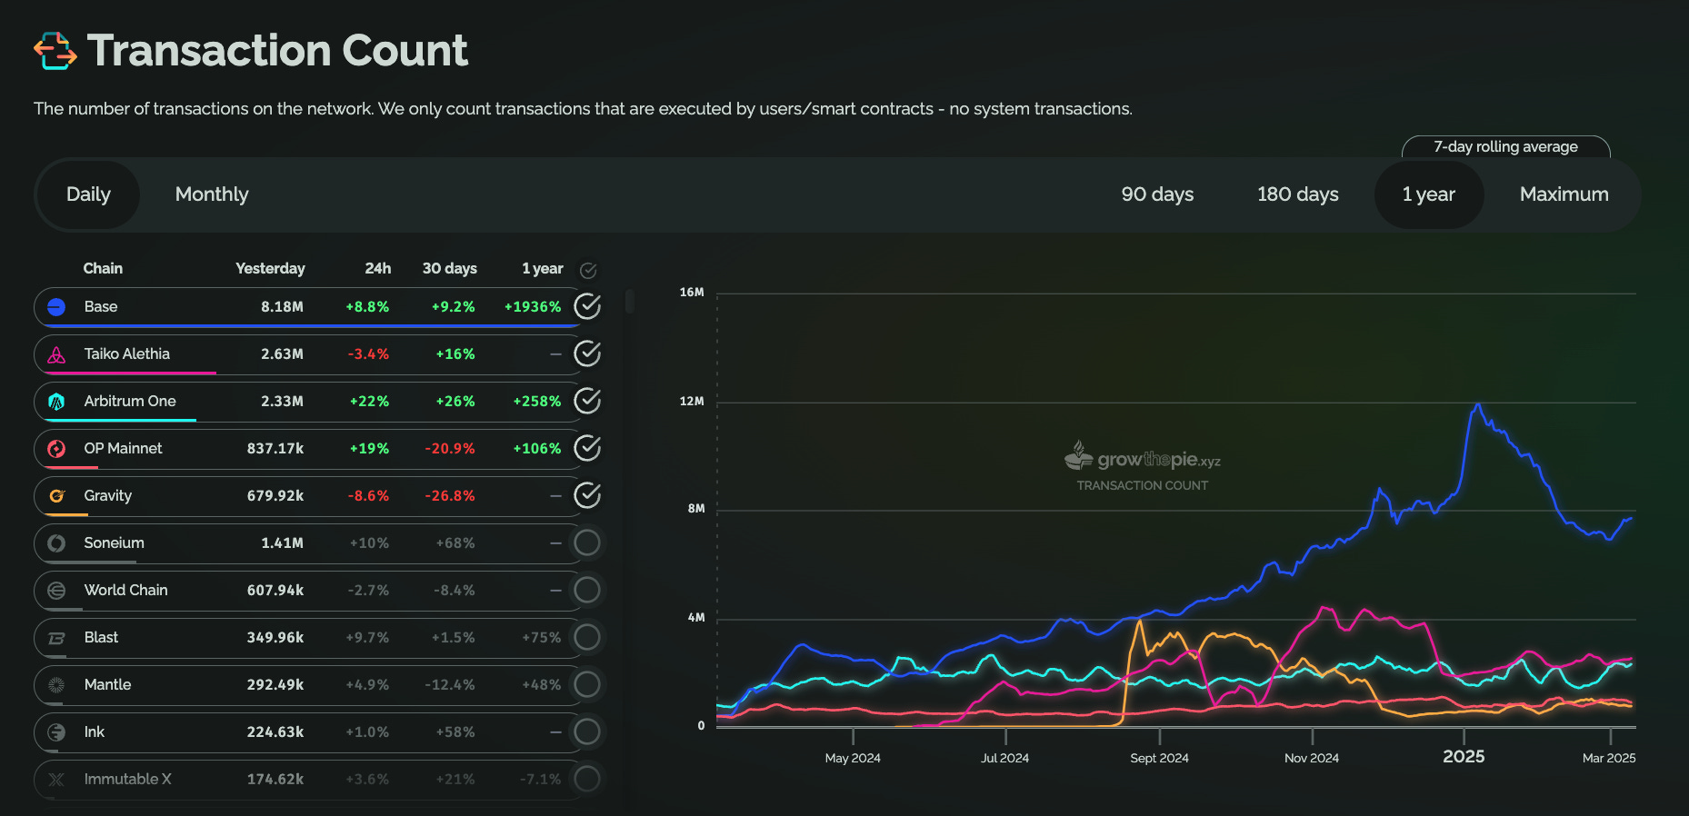The width and height of the screenshot is (1689, 816).
Task: Click Soneium 30 days change +68%
Action: tap(455, 543)
